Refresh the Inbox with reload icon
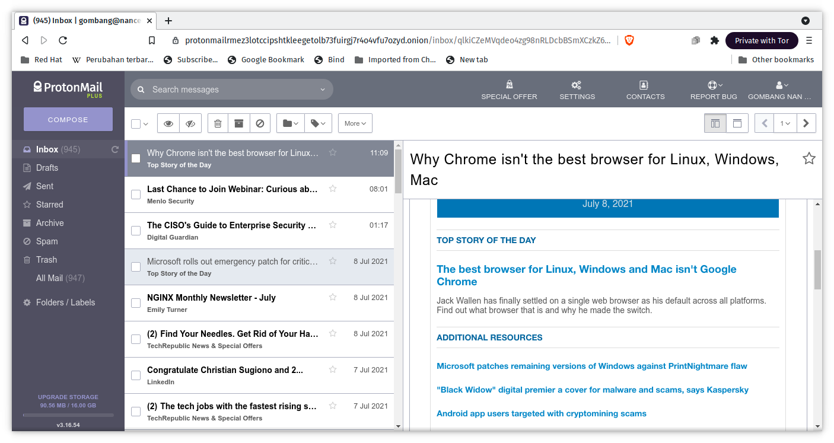 115,149
